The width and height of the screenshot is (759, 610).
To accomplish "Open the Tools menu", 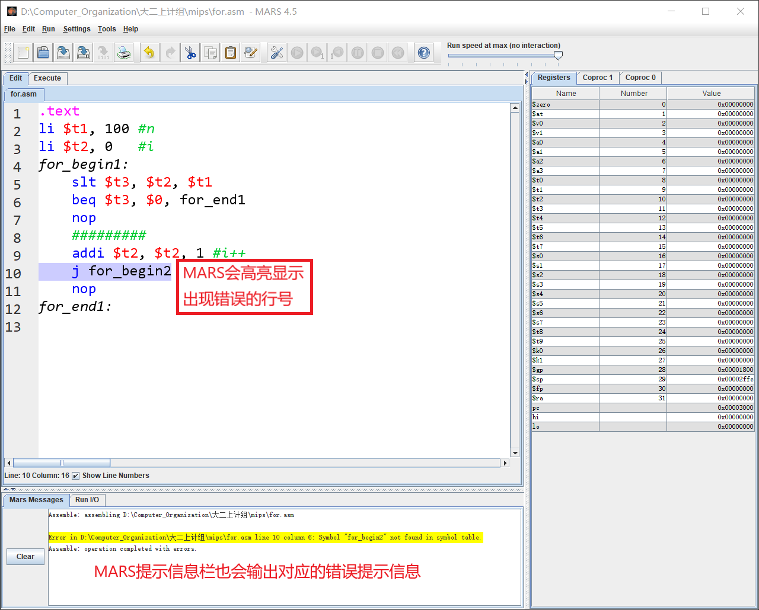I will tap(107, 29).
